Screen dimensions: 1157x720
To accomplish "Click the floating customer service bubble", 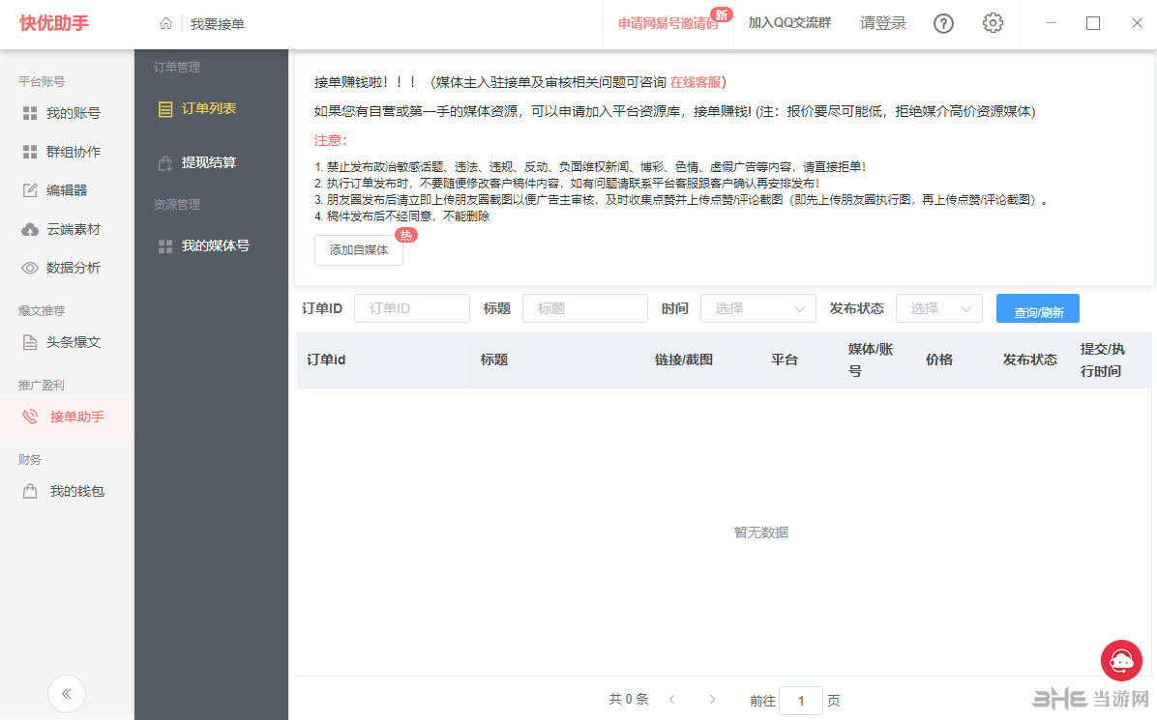I will (x=1121, y=660).
